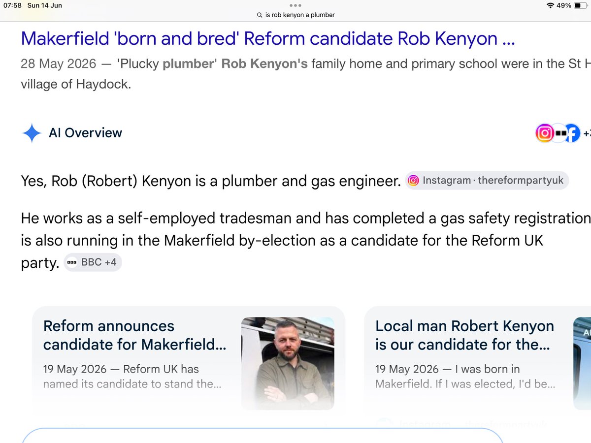The height and width of the screenshot is (443, 591).
Task: Tap the AI Overview sparkle icon
Action: tap(32, 133)
